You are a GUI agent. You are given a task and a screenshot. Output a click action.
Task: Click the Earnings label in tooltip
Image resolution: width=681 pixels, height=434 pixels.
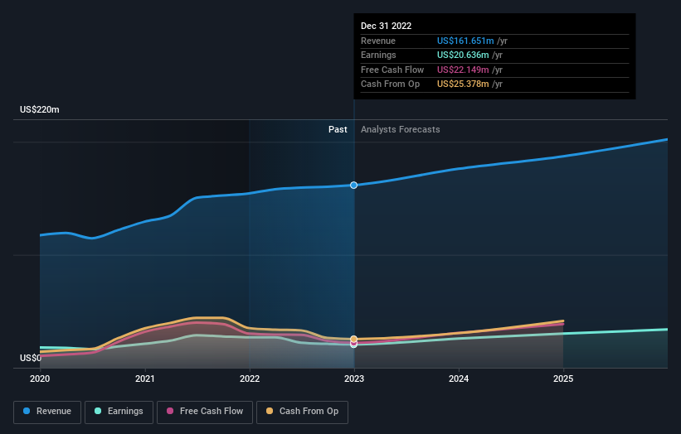[x=378, y=55]
